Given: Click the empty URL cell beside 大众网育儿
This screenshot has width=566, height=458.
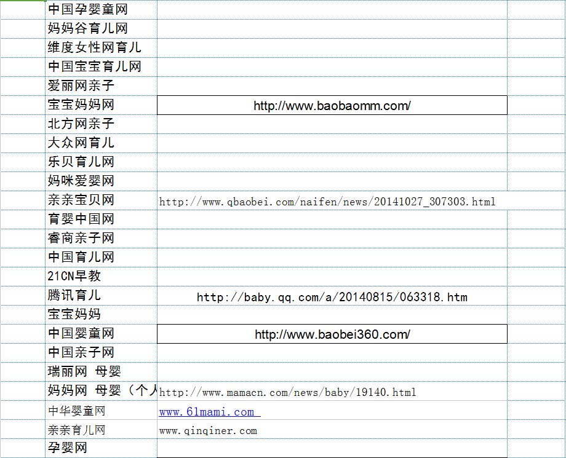Looking at the screenshot, I should 332,143.
